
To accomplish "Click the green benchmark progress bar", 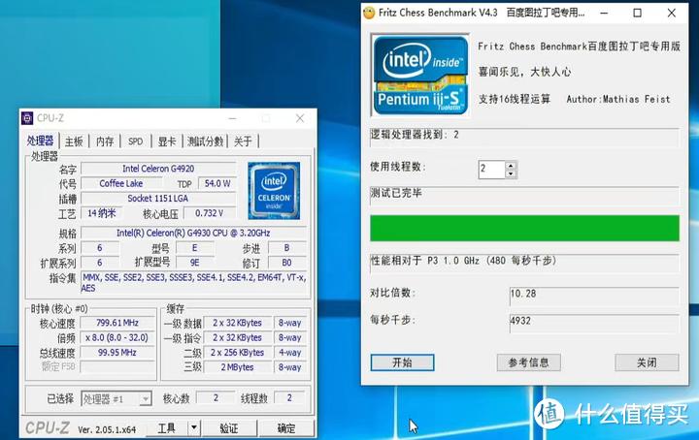I will [524, 228].
